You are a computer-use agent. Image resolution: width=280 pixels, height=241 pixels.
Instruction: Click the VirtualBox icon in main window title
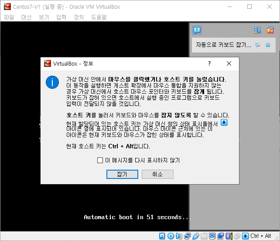coord(7,7)
